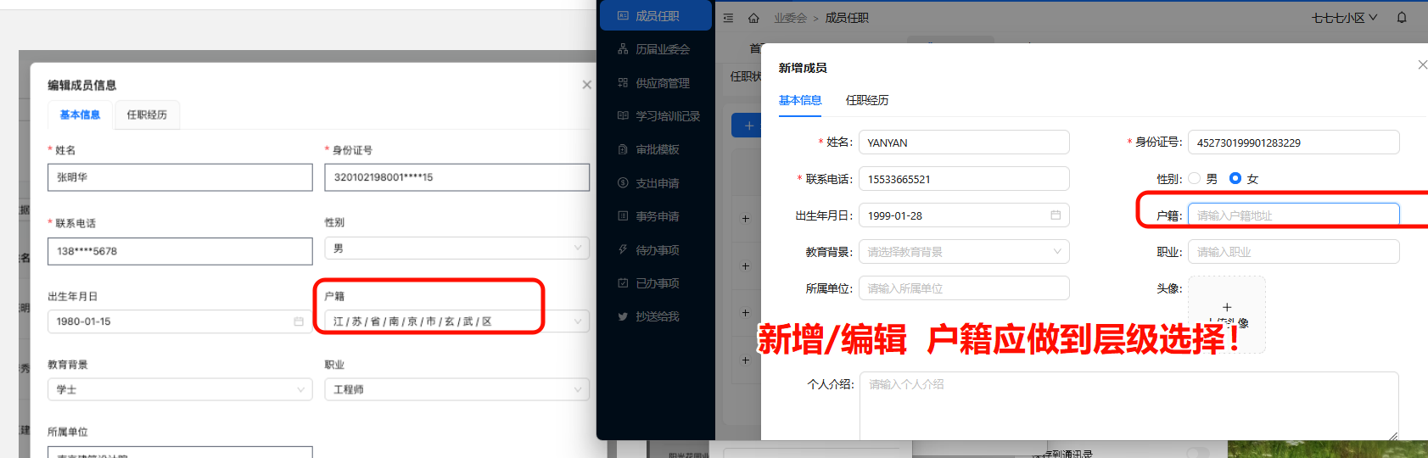1428x458 pixels.
Task: Click 联系电话 field with 138****5678
Action: click(180, 251)
